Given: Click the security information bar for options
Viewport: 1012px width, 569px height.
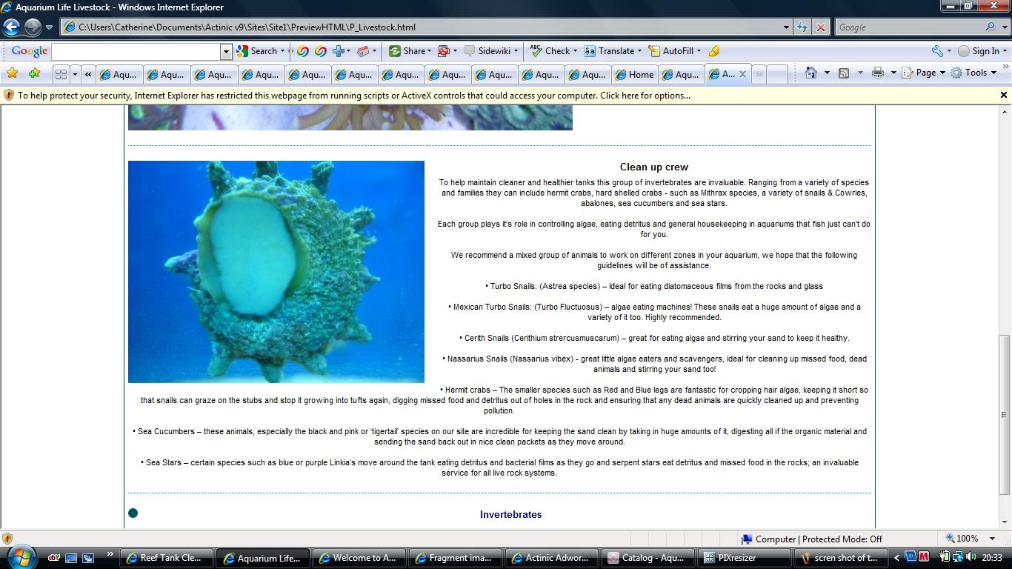Looking at the screenshot, I should (353, 95).
